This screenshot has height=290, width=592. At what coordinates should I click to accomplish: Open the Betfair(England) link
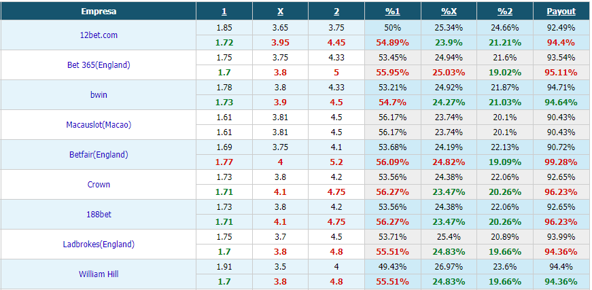[x=99, y=155]
